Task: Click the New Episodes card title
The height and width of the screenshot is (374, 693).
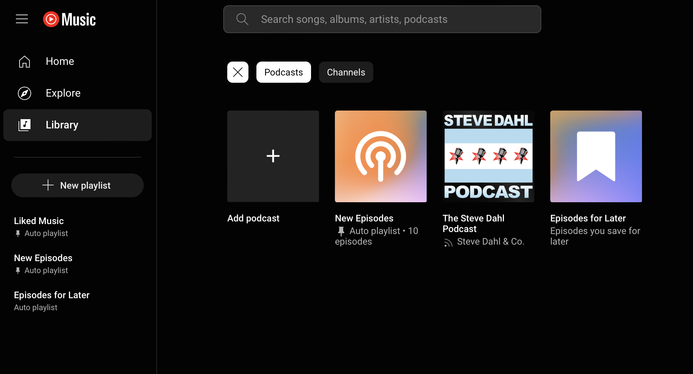Action: (364, 218)
